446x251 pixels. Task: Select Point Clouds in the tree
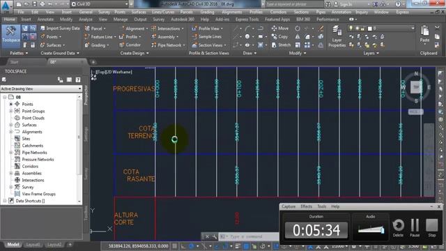click(33, 118)
